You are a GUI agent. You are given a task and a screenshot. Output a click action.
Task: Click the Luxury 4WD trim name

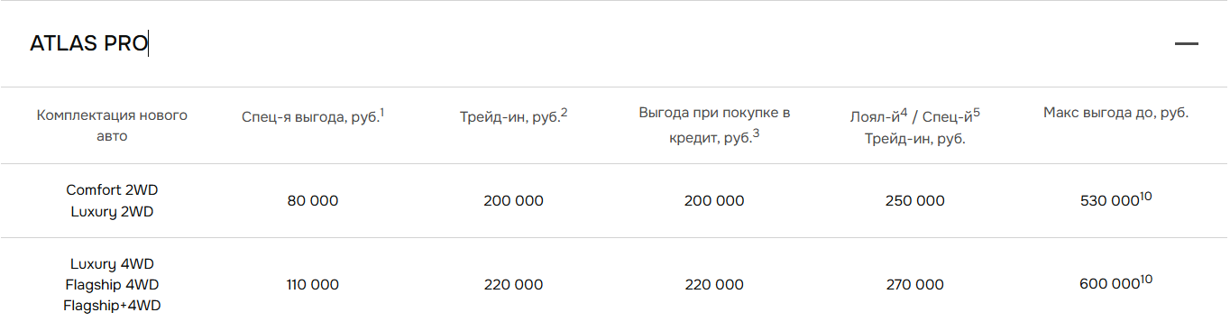pos(112,263)
